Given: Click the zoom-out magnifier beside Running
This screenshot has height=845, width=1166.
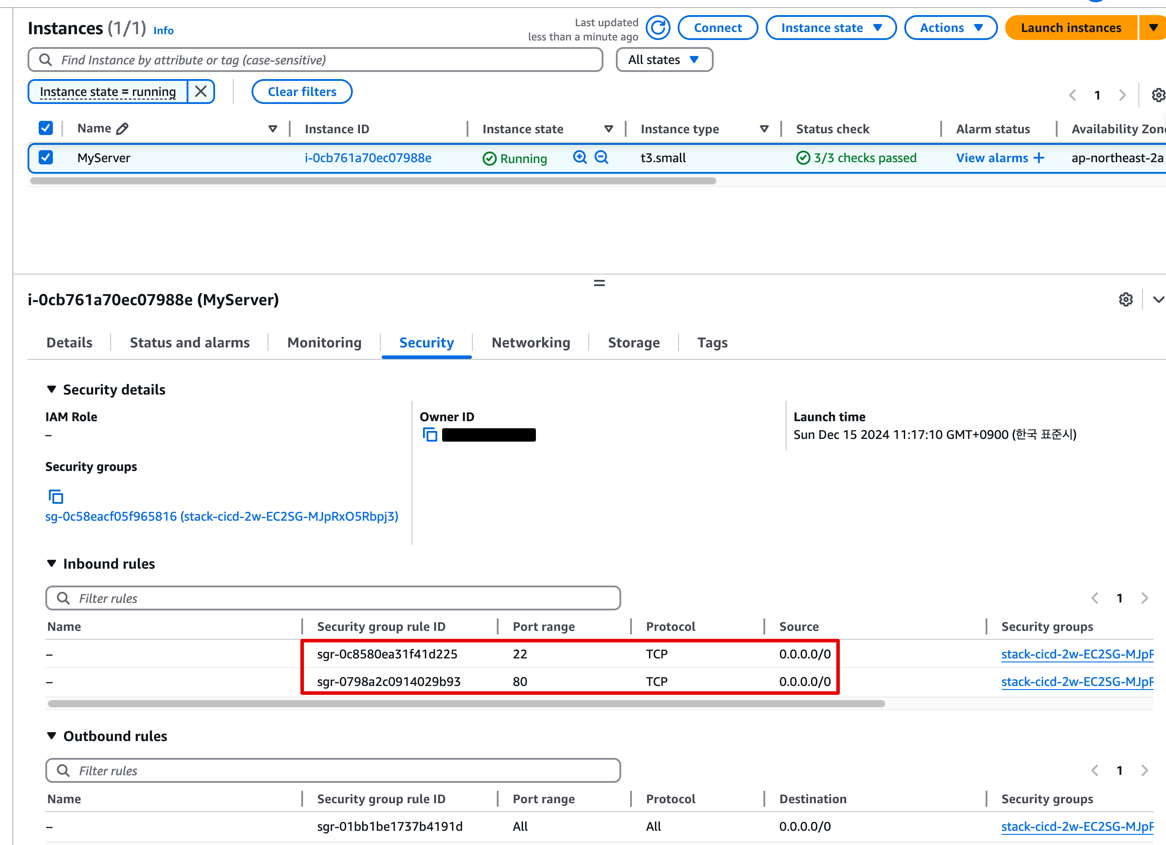Looking at the screenshot, I should pyautogui.click(x=601, y=157).
